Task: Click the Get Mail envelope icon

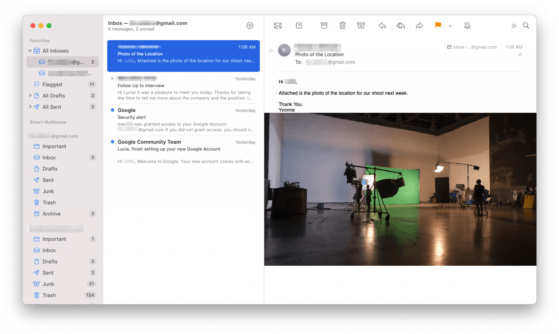Action: (278, 26)
